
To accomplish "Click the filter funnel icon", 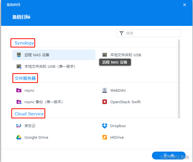I will (122, 33).
